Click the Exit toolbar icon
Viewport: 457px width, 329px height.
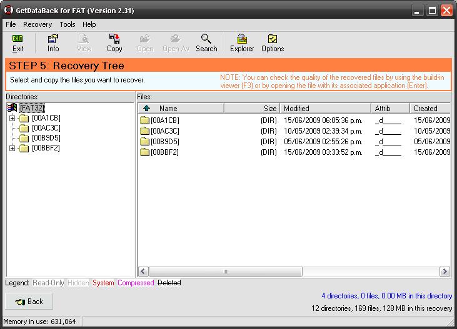click(18, 39)
